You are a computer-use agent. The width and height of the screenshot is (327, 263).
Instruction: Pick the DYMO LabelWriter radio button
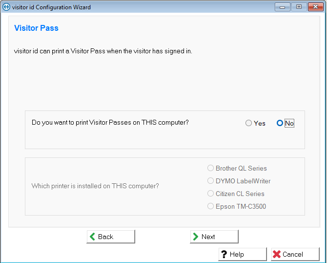pyautogui.click(x=211, y=181)
